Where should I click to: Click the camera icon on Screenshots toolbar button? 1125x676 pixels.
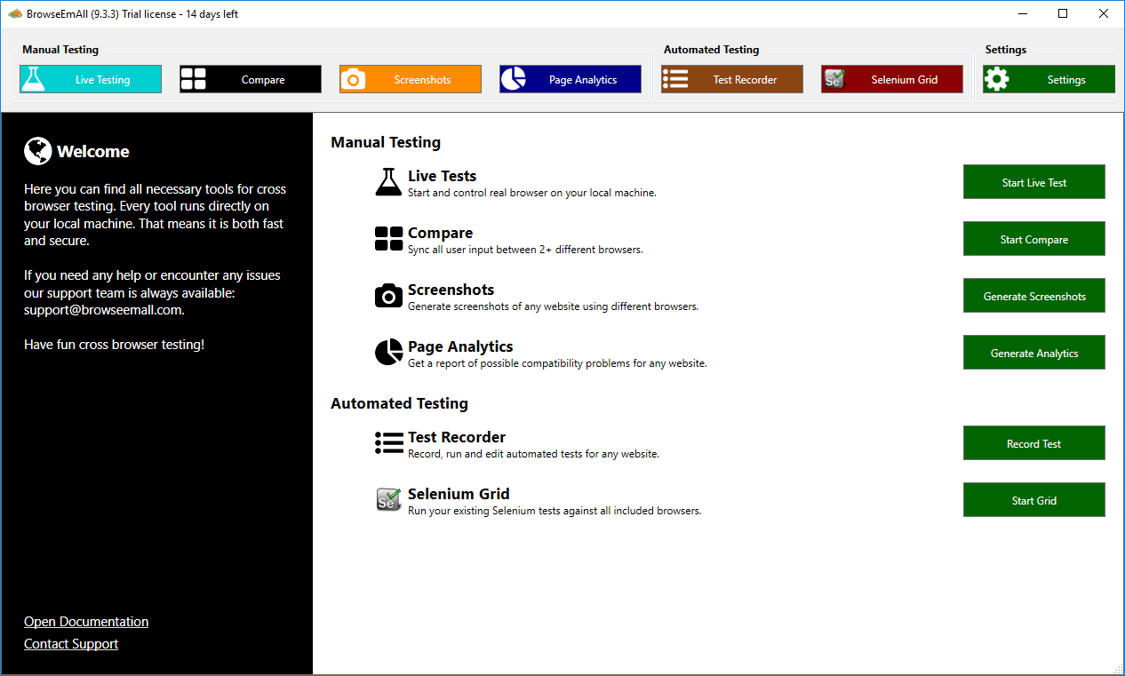[x=353, y=80]
